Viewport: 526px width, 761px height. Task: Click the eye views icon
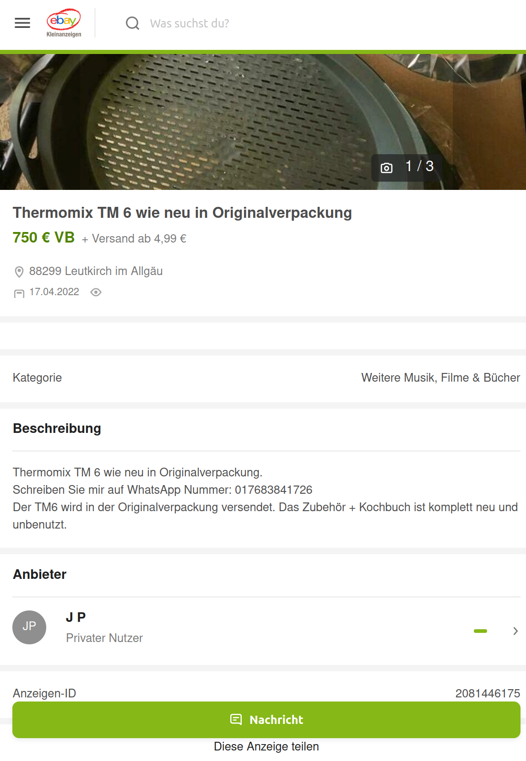tap(96, 292)
